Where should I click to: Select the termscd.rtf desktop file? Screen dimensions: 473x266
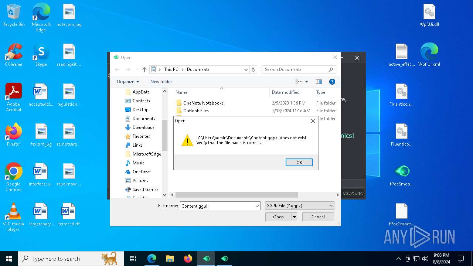coord(69,215)
